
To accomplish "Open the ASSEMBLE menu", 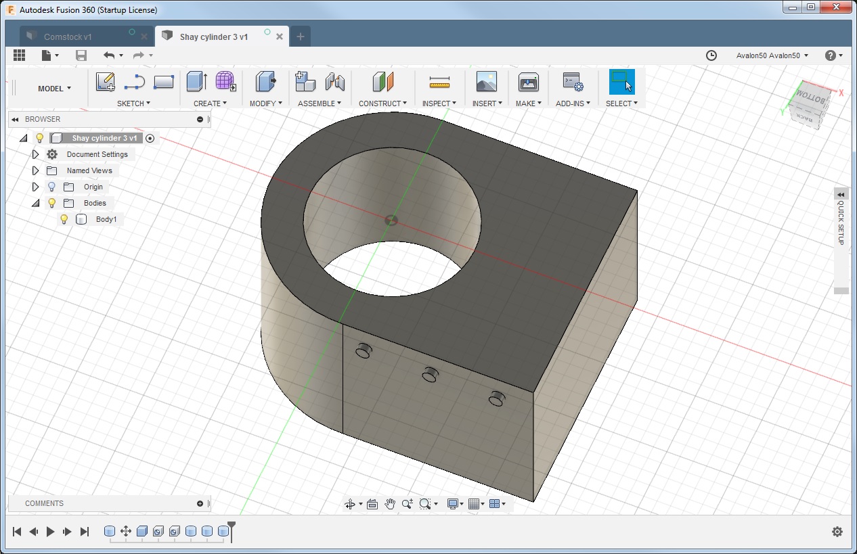I will 320,103.
